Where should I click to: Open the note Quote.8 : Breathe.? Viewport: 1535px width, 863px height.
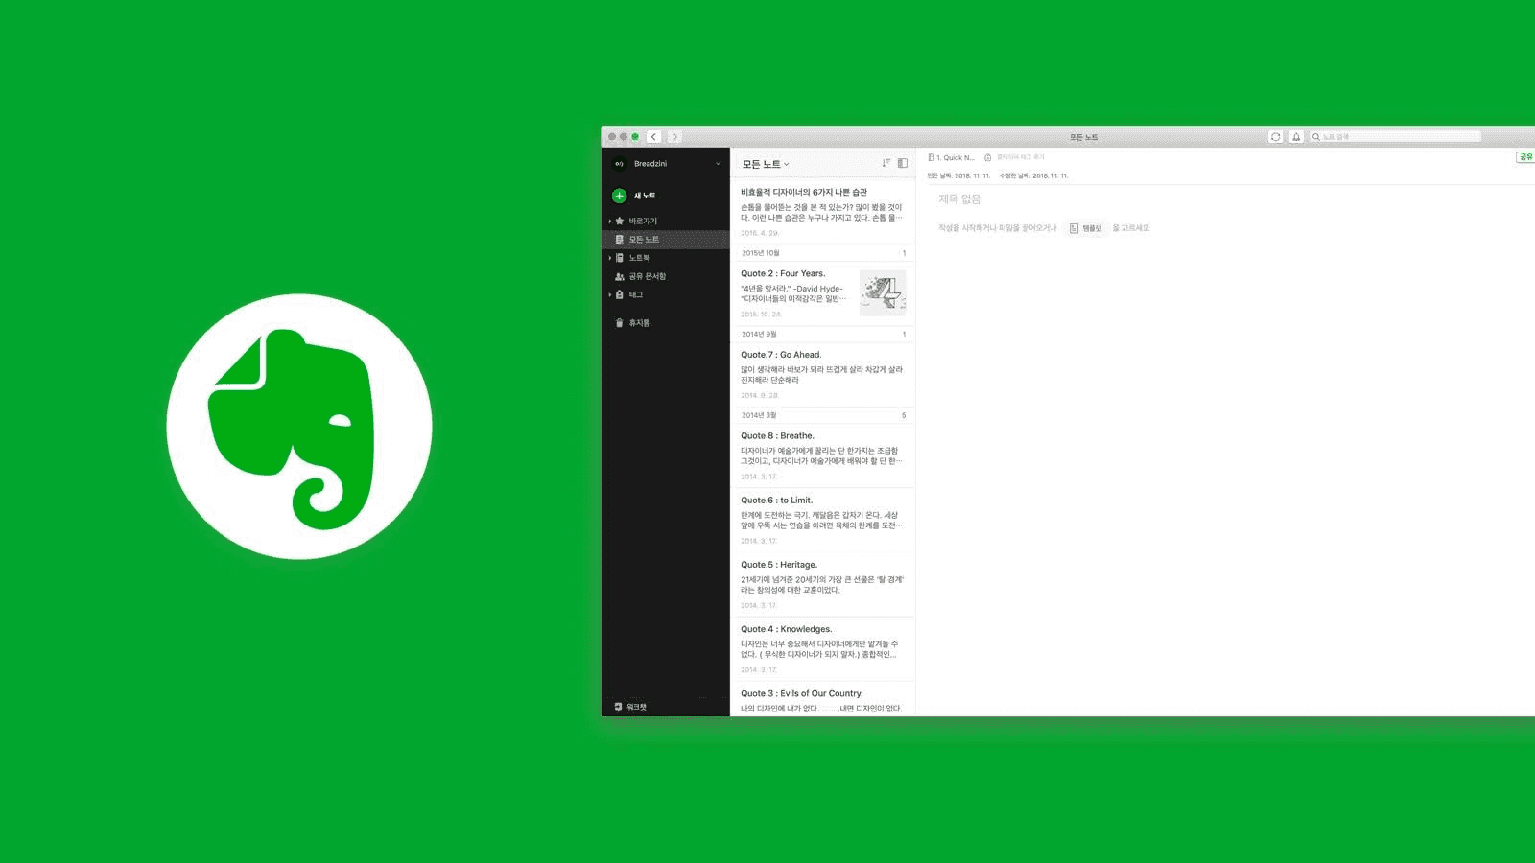822,455
